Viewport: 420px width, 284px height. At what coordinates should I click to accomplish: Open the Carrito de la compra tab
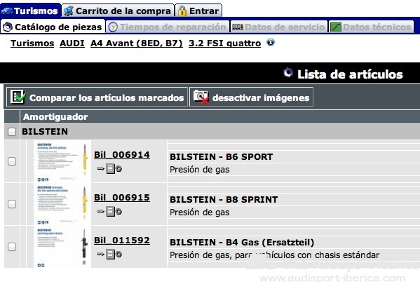pyautogui.click(x=118, y=11)
